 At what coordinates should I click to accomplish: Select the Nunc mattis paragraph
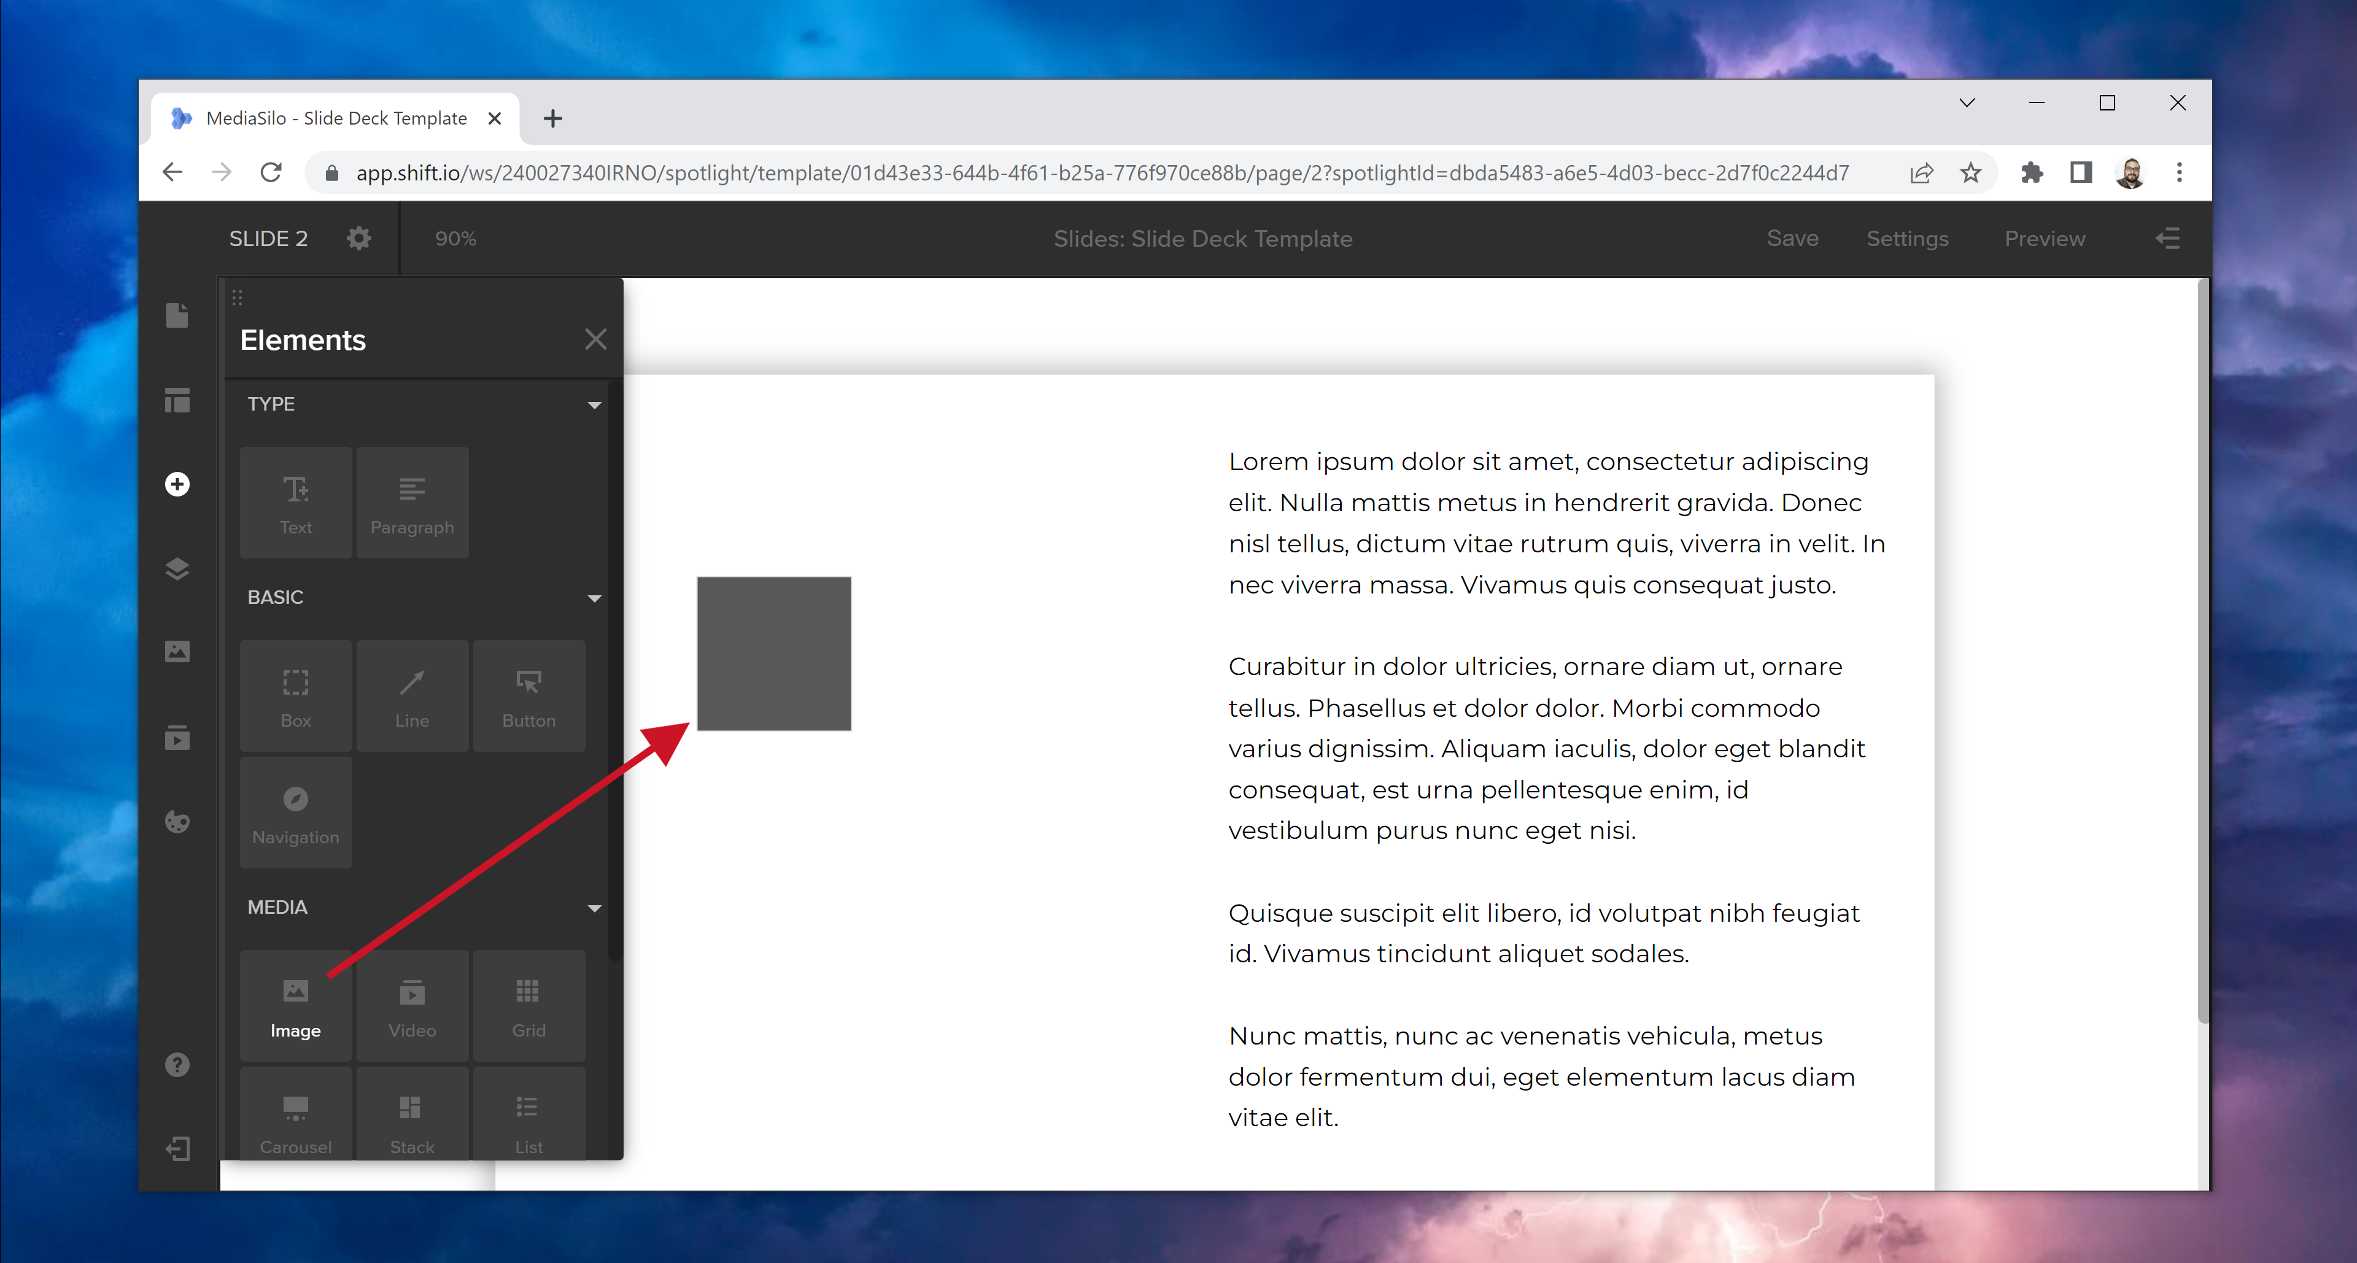tap(1541, 1076)
